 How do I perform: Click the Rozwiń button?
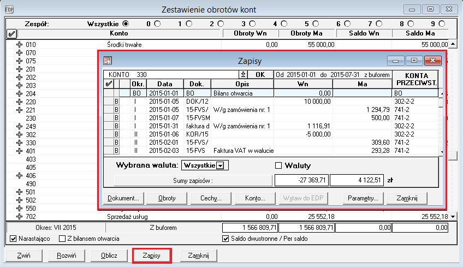(x=67, y=256)
